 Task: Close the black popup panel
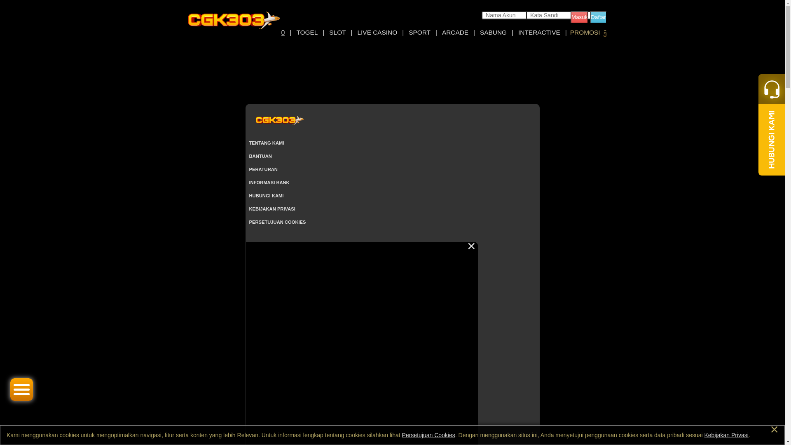coord(471,246)
